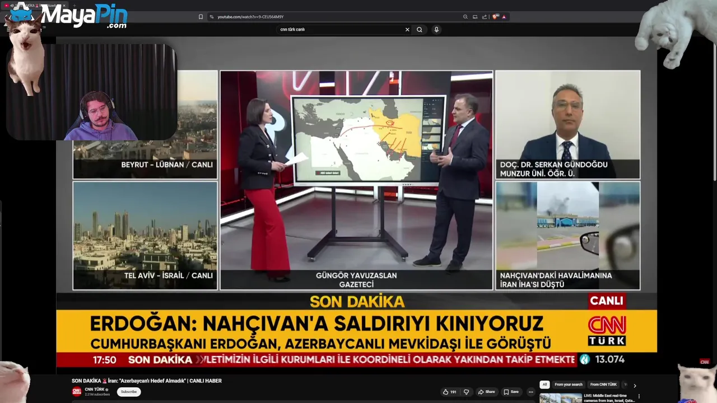Open options menu for LIVE Middle East video
The height and width of the screenshot is (403, 717).
639,396
